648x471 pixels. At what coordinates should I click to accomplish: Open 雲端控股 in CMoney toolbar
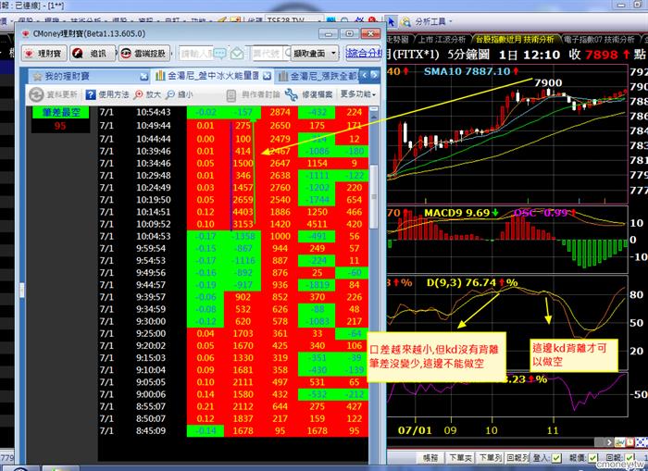click(144, 54)
